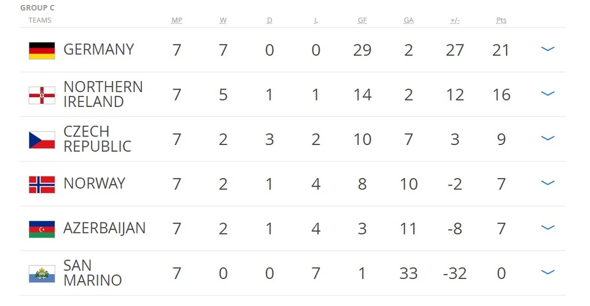Click the Group C heading
Viewport: 590px width, 306px height.
click(37, 8)
